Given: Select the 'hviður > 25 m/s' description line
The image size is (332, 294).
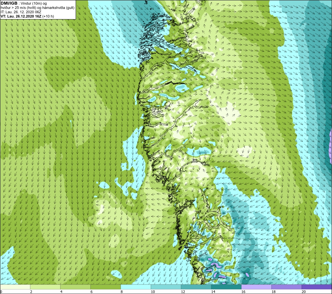Looking at the screenshot, I should 38,8.
